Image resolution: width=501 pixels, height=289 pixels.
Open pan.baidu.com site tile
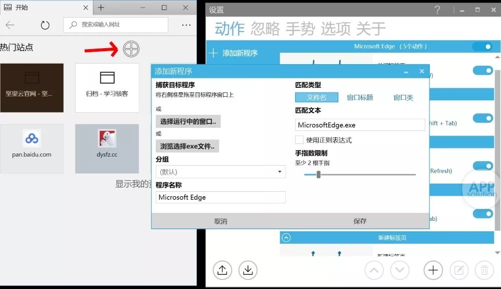32,149
